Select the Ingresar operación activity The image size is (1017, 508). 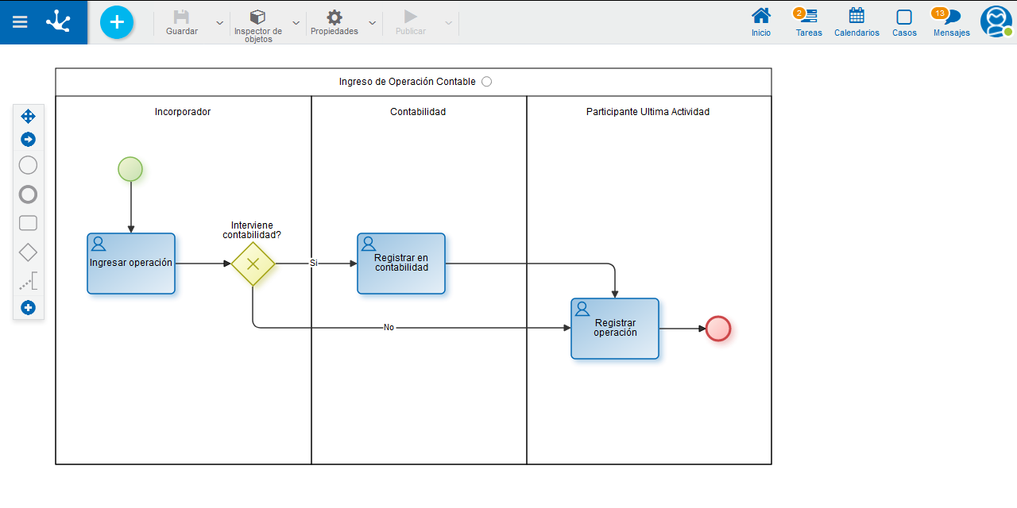click(x=131, y=264)
